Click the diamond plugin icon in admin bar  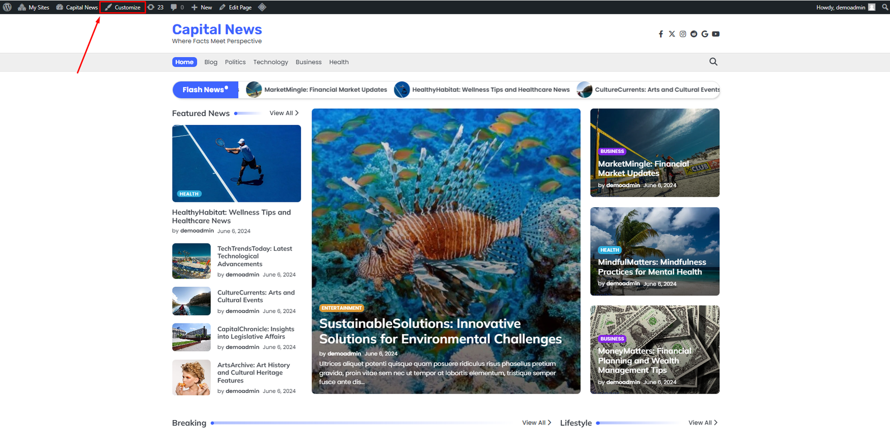[x=262, y=7]
